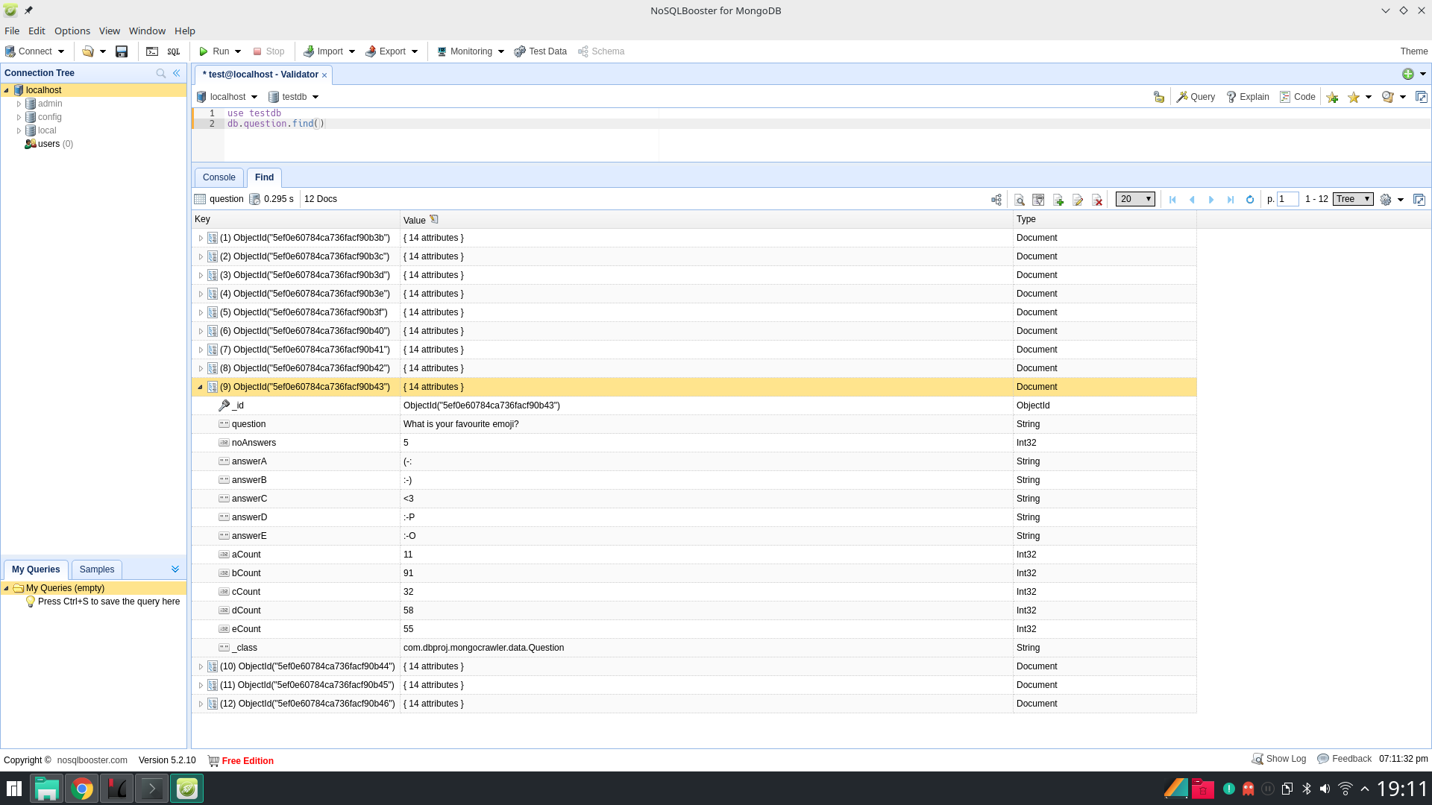Switch to the Console tab

(x=219, y=177)
